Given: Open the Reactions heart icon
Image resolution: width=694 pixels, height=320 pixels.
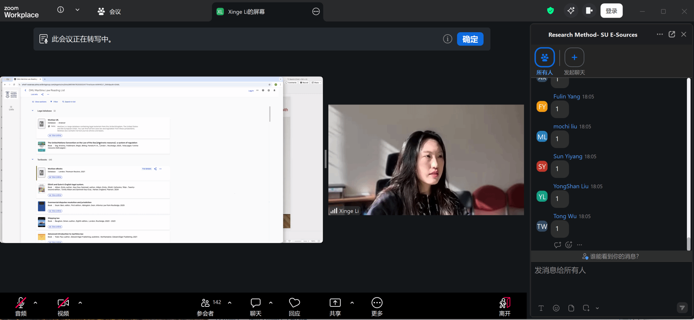Looking at the screenshot, I should coord(294,306).
